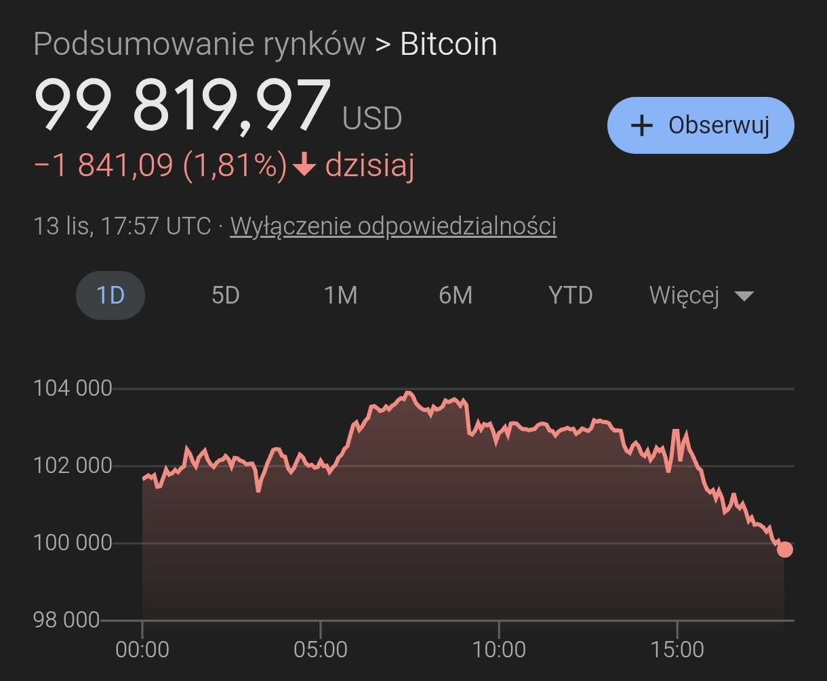Screen dimensions: 827x681
Task: Click the 15:00 time axis label
Action: point(677,650)
